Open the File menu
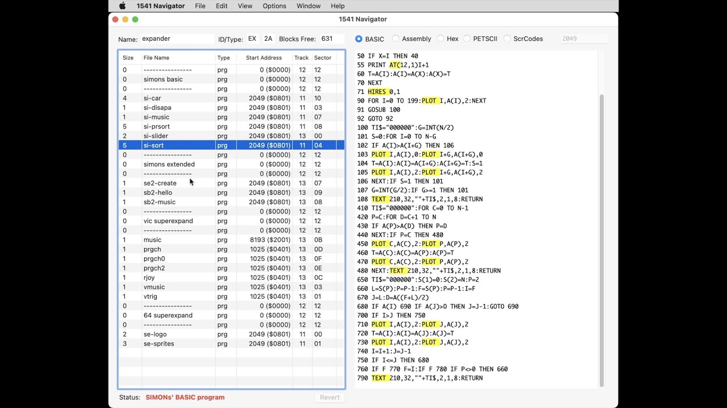 [200, 6]
